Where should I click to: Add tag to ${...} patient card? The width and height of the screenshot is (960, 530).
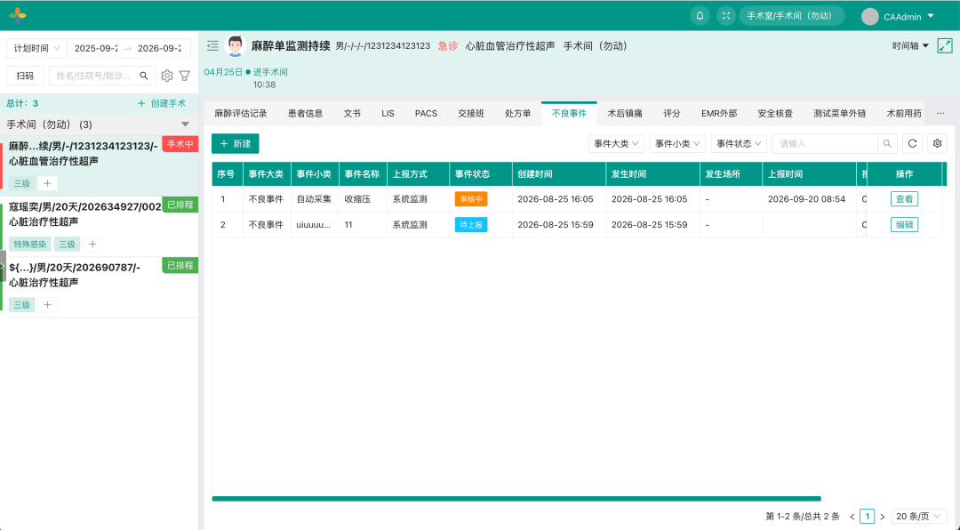(47, 304)
